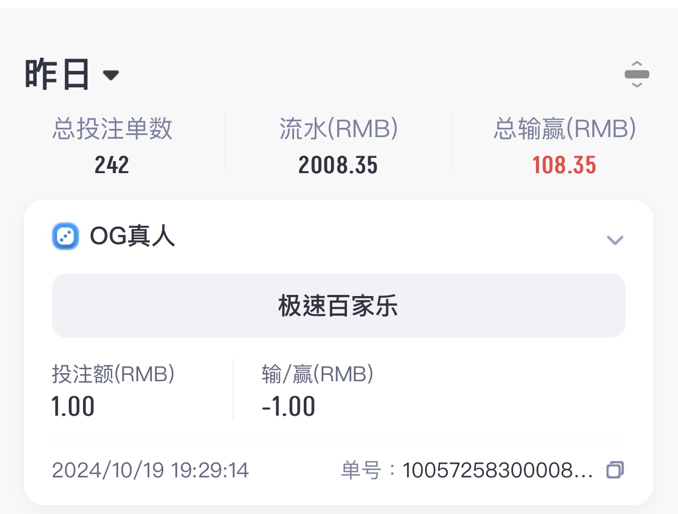Screen dimensions: 678x514
Task: Tap the OG真人 dice logo icon
Action: [66, 237]
